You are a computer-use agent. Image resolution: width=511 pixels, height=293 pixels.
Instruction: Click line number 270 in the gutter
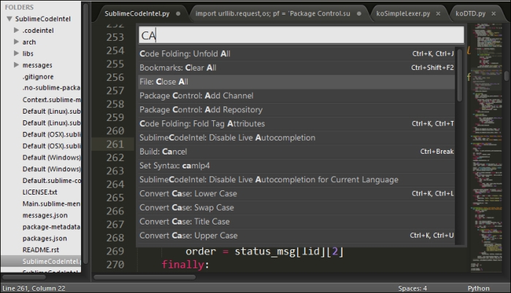point(115,265)
